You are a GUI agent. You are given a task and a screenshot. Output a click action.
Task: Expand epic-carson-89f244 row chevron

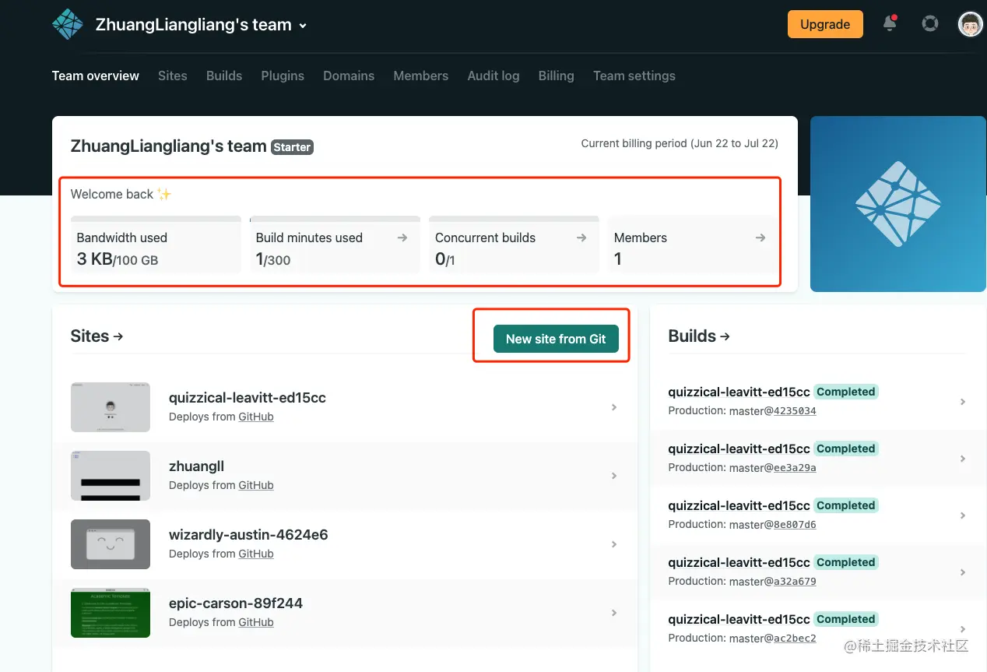[614, 613]
